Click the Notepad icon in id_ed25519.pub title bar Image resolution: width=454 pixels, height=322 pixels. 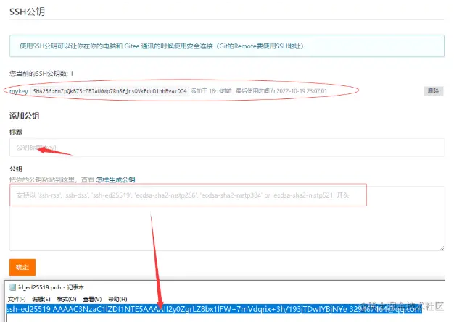coord(12,287)
